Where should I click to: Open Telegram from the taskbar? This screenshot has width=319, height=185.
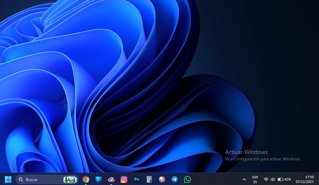(x=174, y=179)
